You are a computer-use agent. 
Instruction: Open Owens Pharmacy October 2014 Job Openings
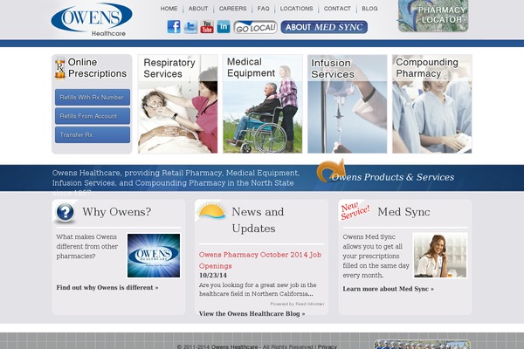tap(260, 260)
